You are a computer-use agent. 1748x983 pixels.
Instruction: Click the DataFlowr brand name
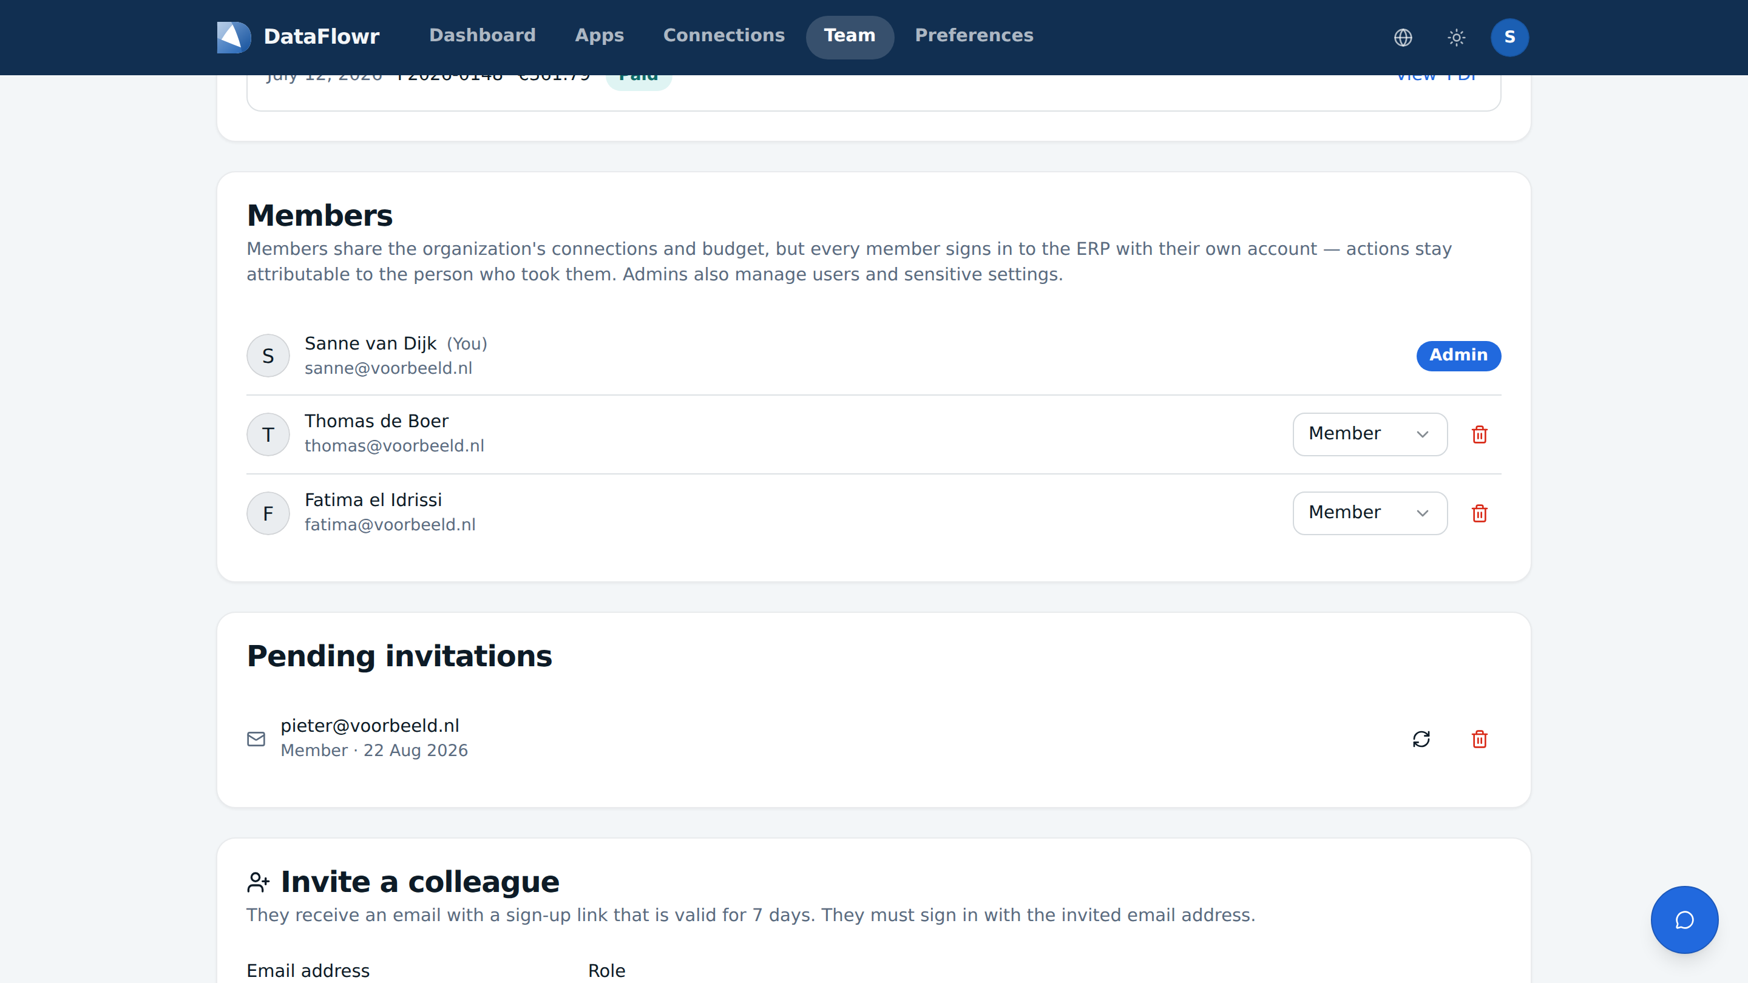point(321,36)
